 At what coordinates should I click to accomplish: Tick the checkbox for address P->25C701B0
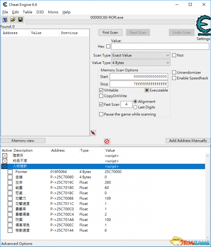coord(10,188)
